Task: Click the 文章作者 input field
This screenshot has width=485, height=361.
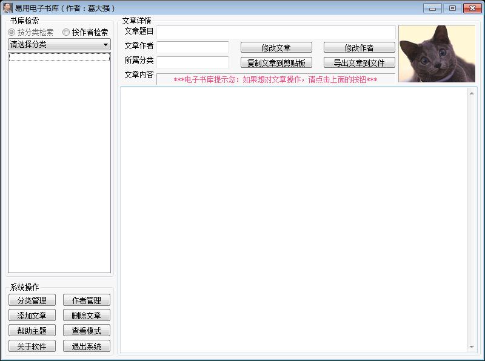Action: tap(193, 47)
